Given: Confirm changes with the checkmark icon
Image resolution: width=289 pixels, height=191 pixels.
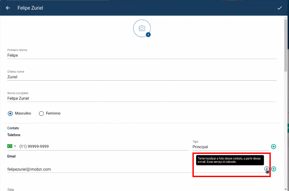Looking at the screenshot, I should click(x=280, y=8).
